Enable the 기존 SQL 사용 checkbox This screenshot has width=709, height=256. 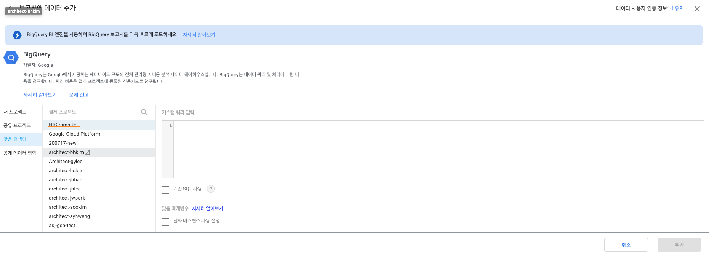point(166,189)
